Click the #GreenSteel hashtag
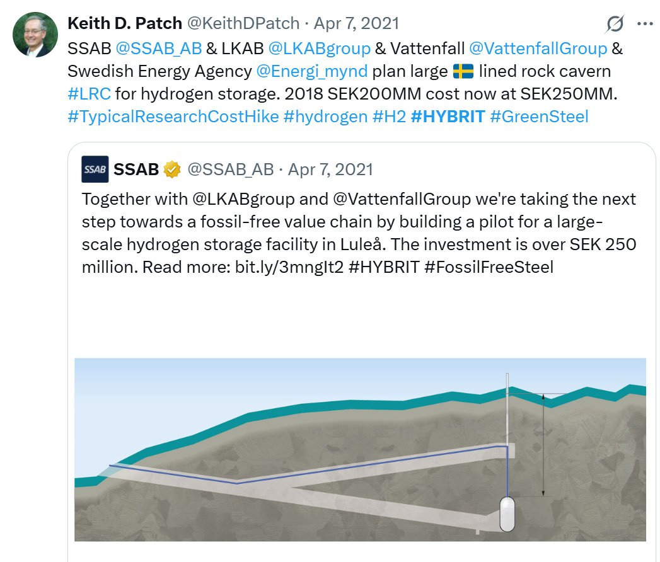660x562 pixels. [539, 117]
